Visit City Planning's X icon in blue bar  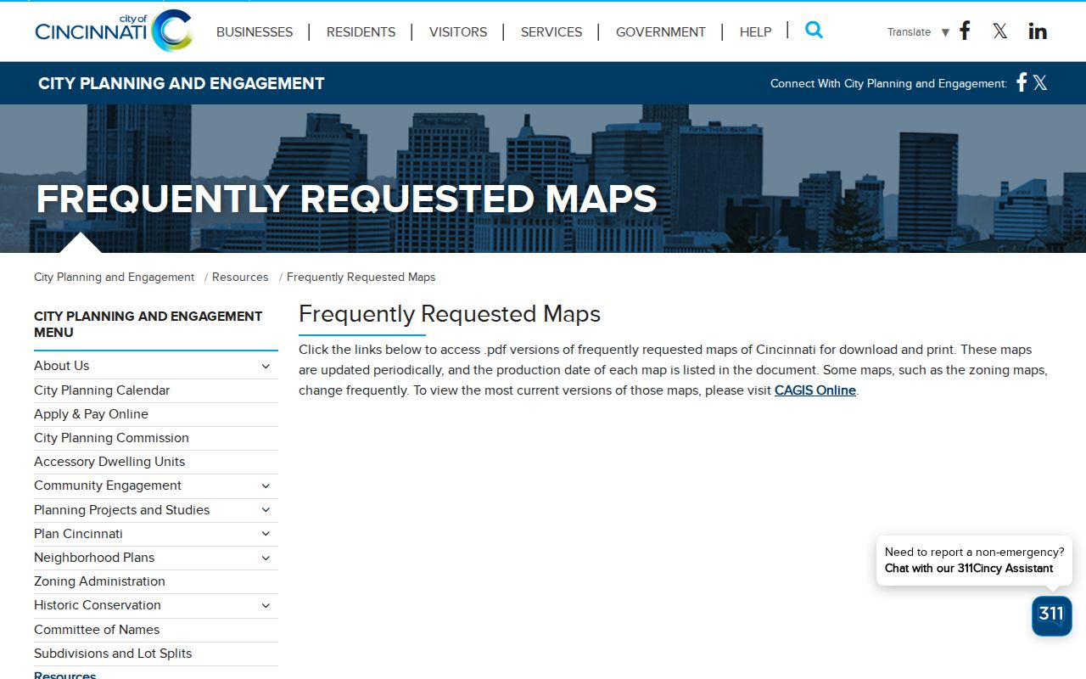point(1040,82)
